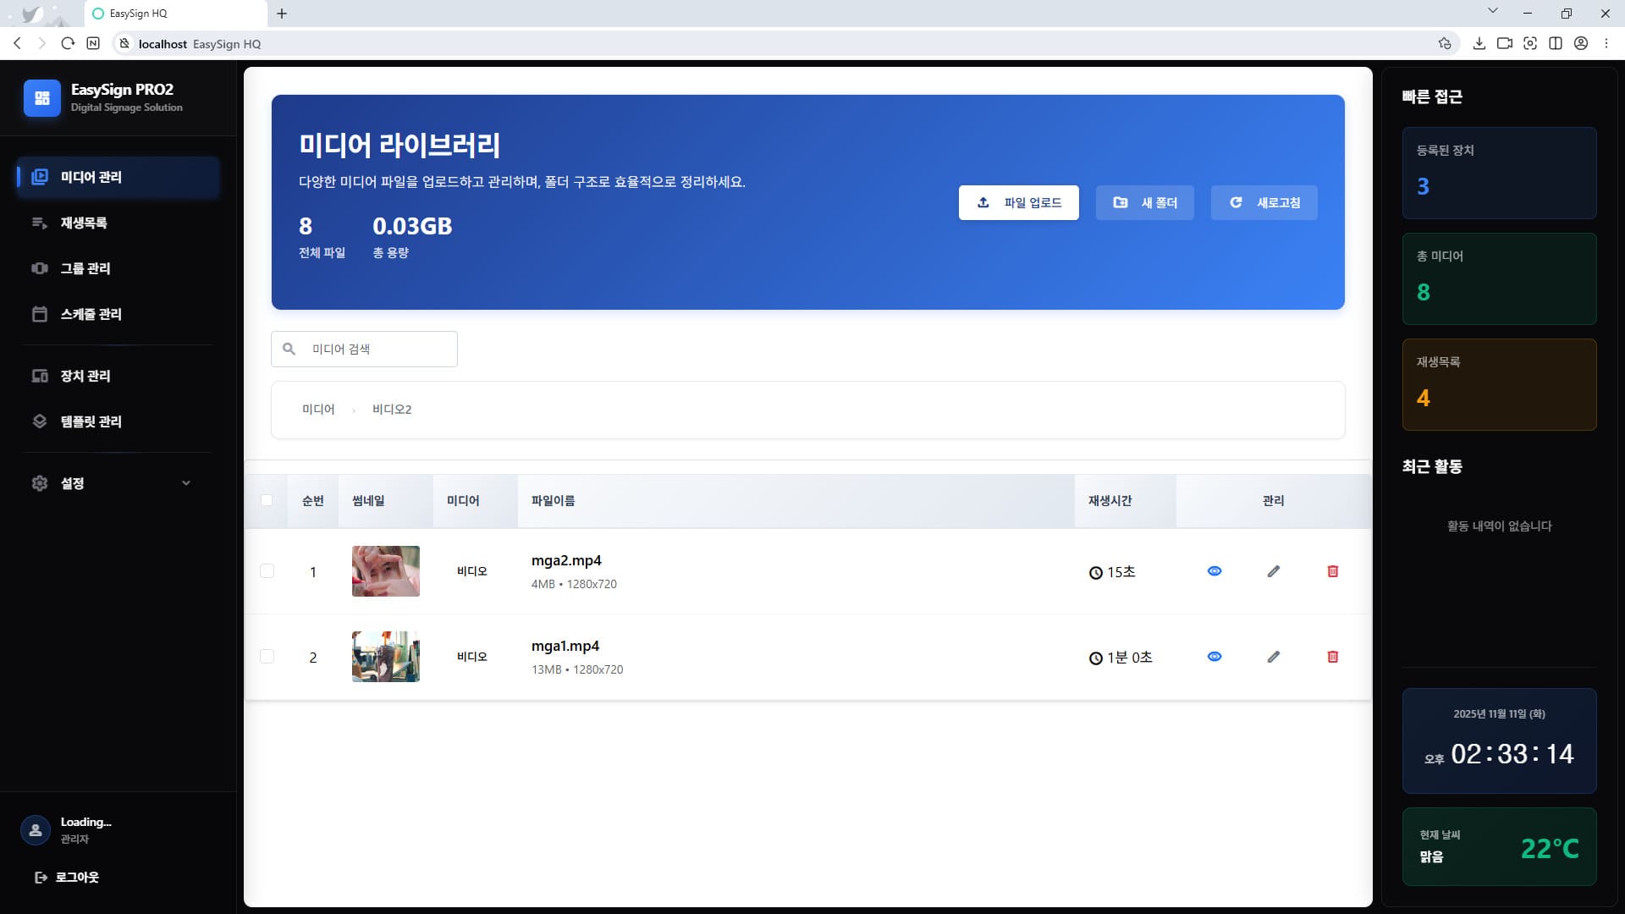Click the mga1.mp4 video thumbnail

coord(385,656)
